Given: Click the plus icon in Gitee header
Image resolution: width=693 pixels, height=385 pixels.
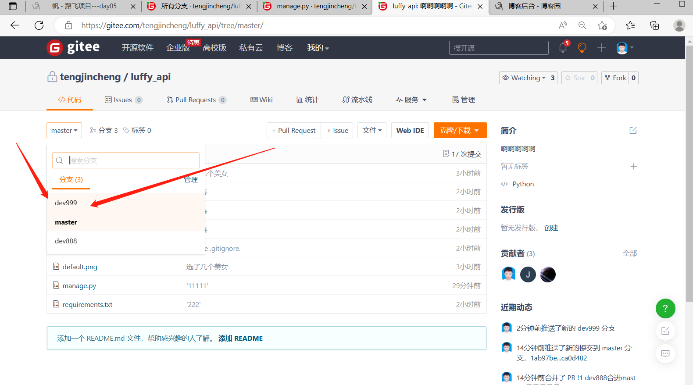Looking at the screenshot, I should (x=601, y=47).
